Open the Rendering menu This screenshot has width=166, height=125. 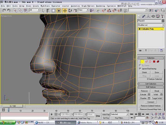coord(101,6)
